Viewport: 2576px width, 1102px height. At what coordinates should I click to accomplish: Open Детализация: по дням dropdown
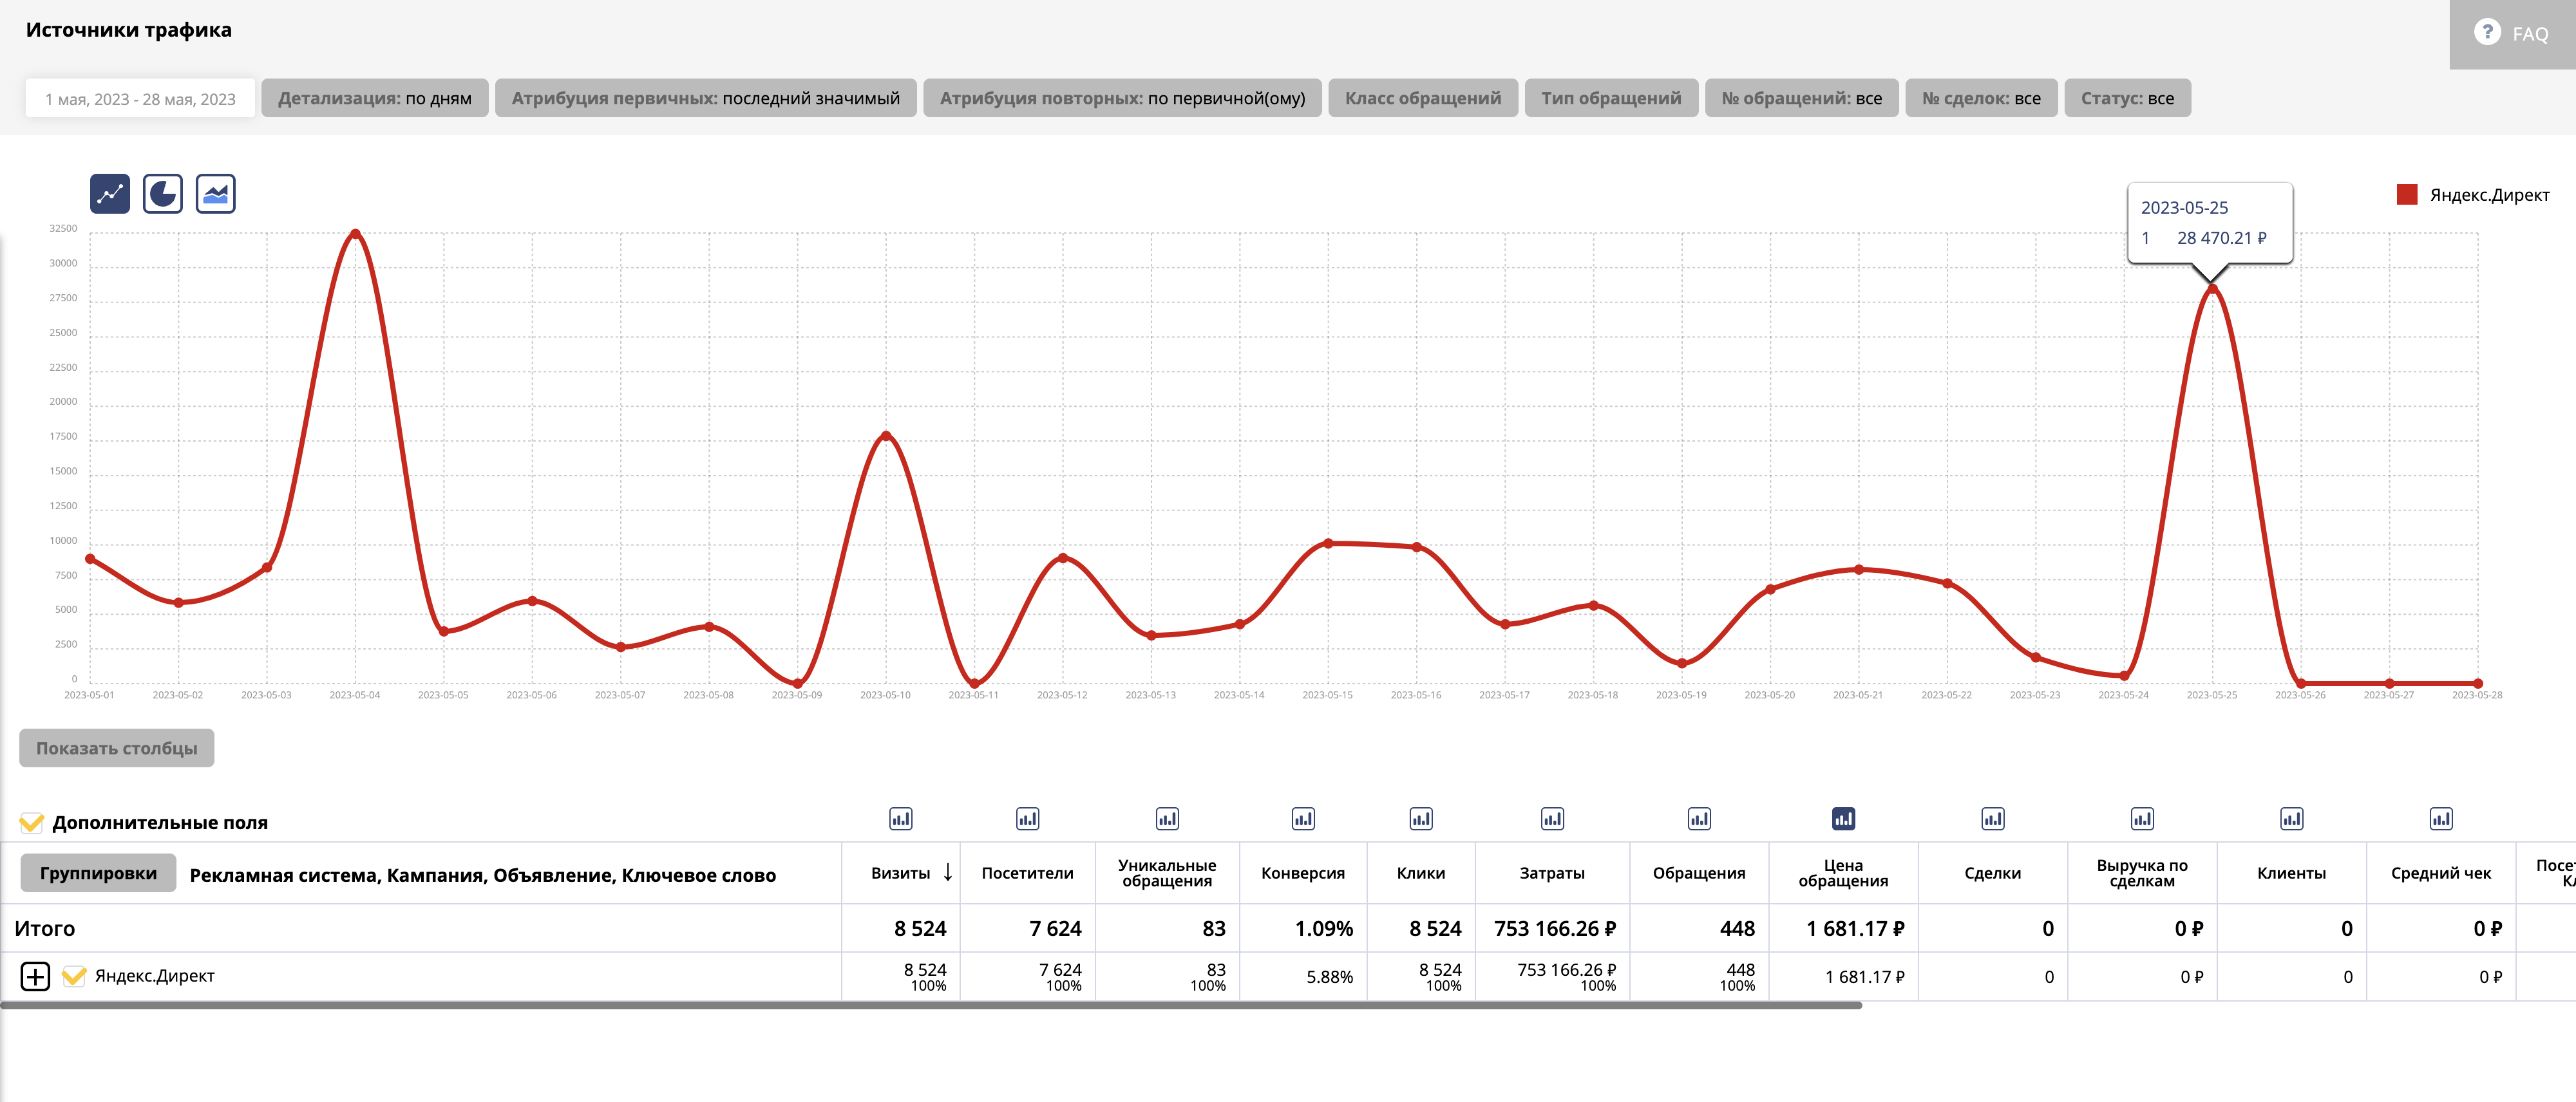(374, 98)
